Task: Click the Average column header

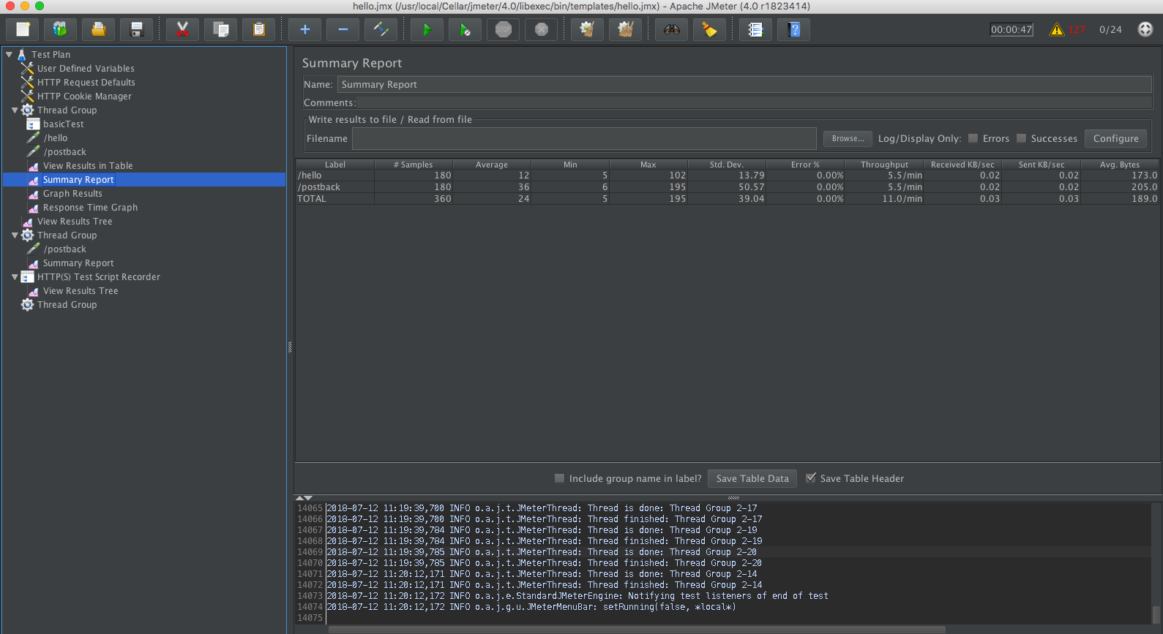Action: point(492,165)
